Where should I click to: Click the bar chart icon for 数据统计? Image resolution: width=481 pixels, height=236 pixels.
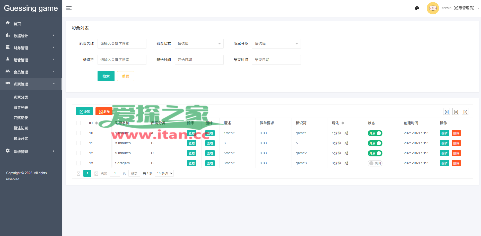click(8, 35)
